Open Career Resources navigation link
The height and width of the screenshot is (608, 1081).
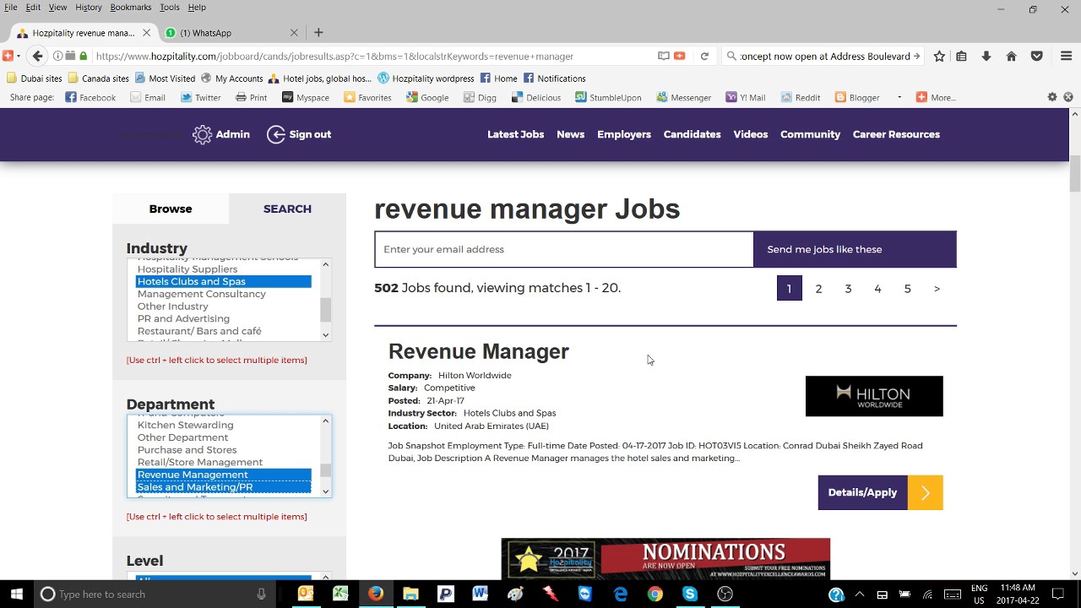click(x=896, y=134)
